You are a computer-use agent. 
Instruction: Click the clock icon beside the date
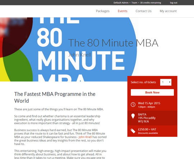point(133,104)
